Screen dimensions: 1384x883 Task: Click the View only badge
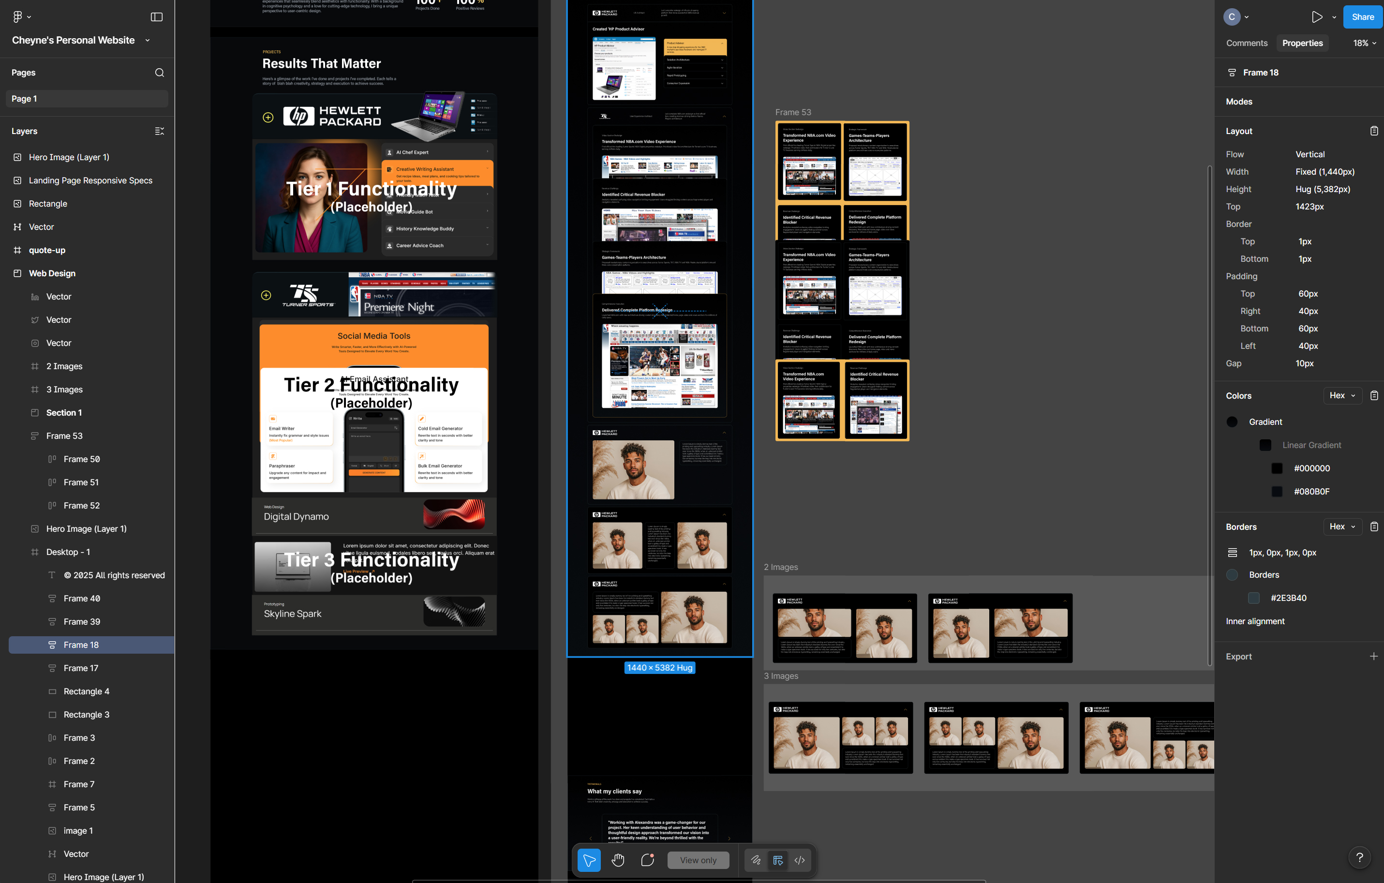tap(698, 860)
